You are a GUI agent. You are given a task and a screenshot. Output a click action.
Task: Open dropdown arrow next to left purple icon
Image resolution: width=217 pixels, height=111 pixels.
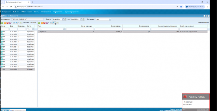point(12,23)
